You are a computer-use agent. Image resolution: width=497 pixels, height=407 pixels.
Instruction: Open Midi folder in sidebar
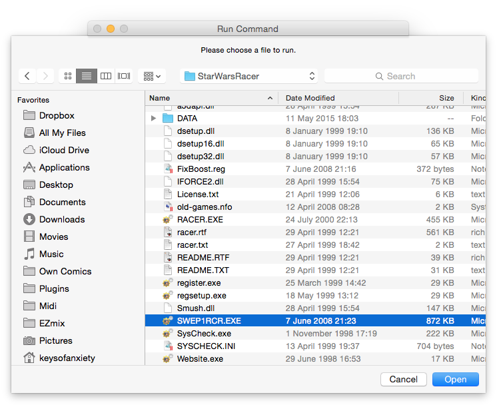click(40, 306)
